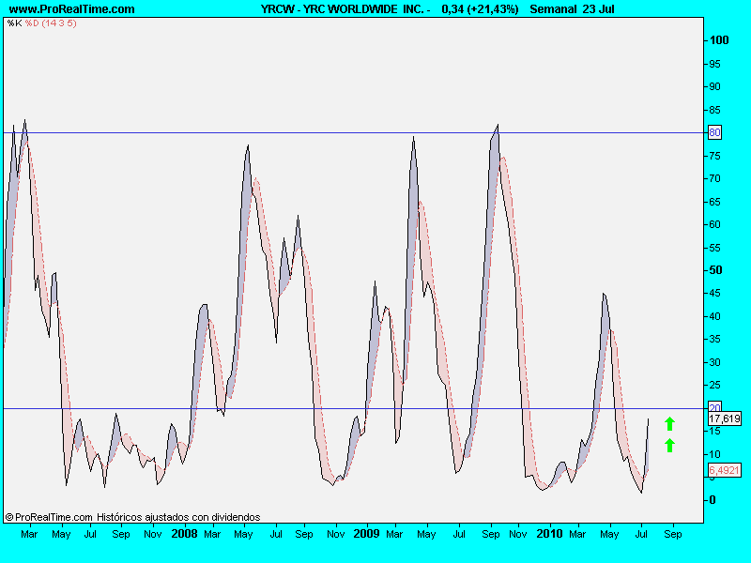
Task: Click the 6,4921 %D value box
Action: [x=724, y=471]
